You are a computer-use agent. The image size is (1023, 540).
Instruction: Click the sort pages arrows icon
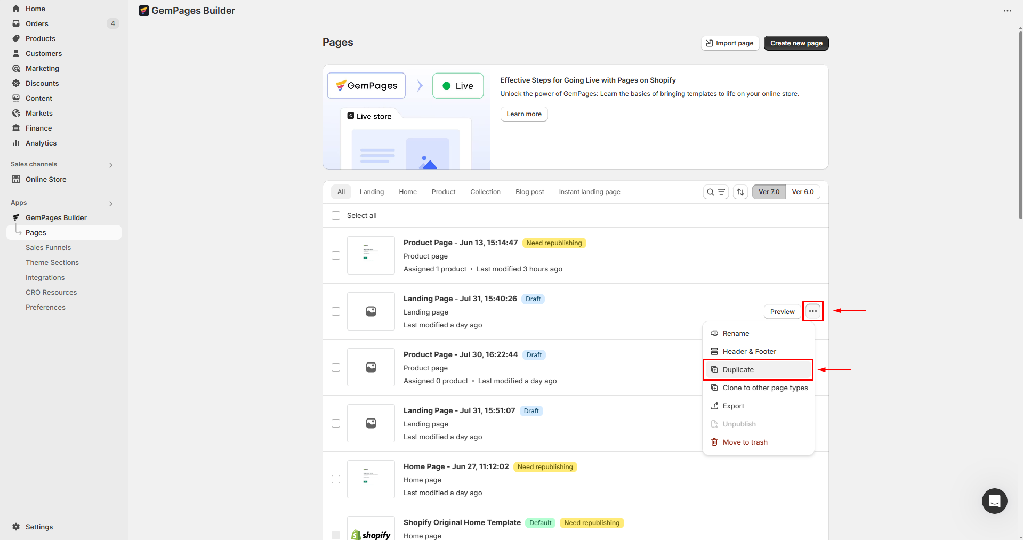point(740,192)
